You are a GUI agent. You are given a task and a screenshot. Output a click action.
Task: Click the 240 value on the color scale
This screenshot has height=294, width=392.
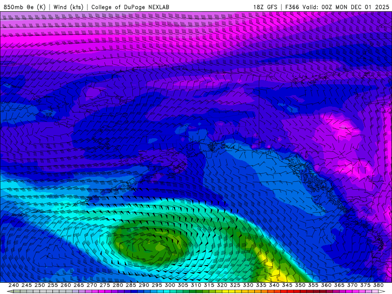14,285
